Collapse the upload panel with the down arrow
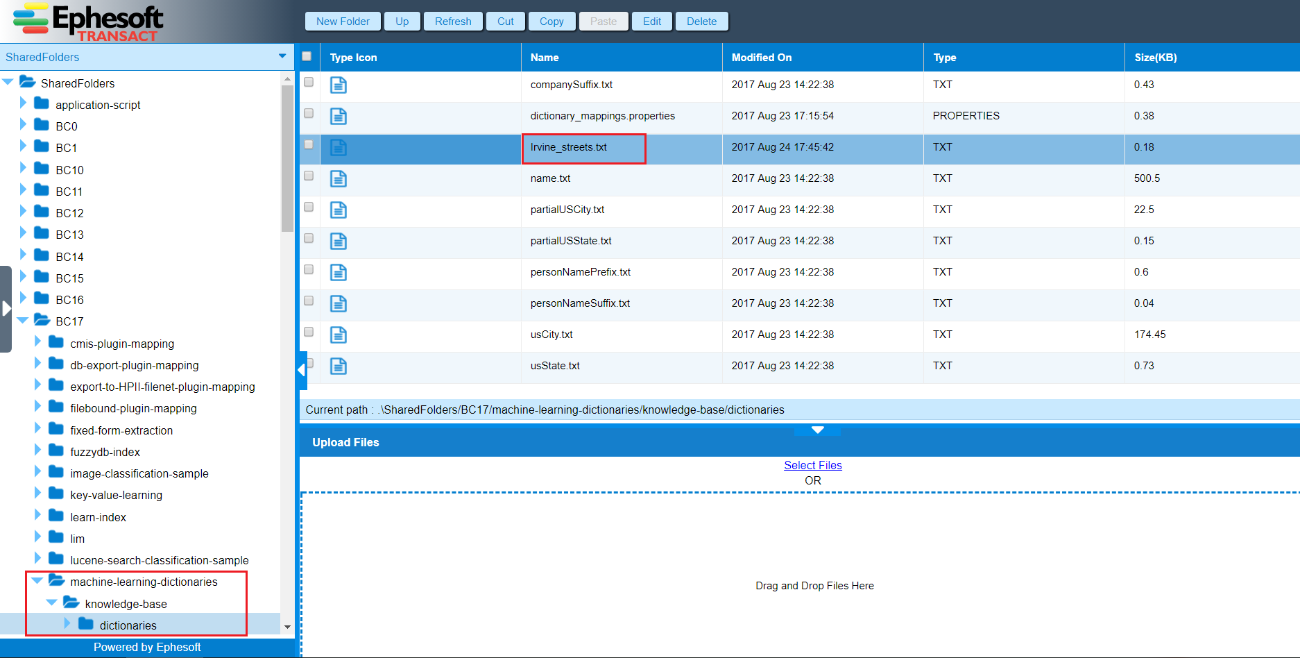Image resolution: width=1300 pixels, height=658 pixels. tap(817, 430)
